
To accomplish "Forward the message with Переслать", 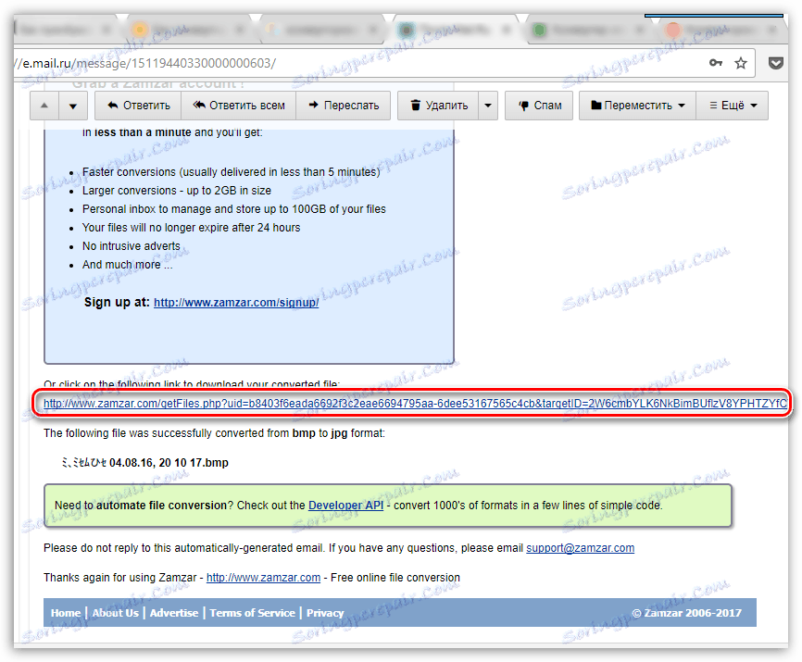I will (344, 106).
